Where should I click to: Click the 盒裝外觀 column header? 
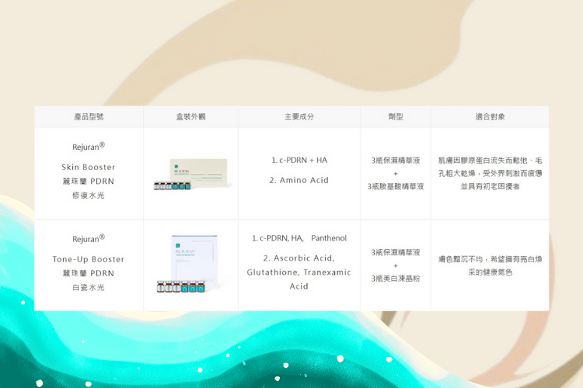click(190, 116)
